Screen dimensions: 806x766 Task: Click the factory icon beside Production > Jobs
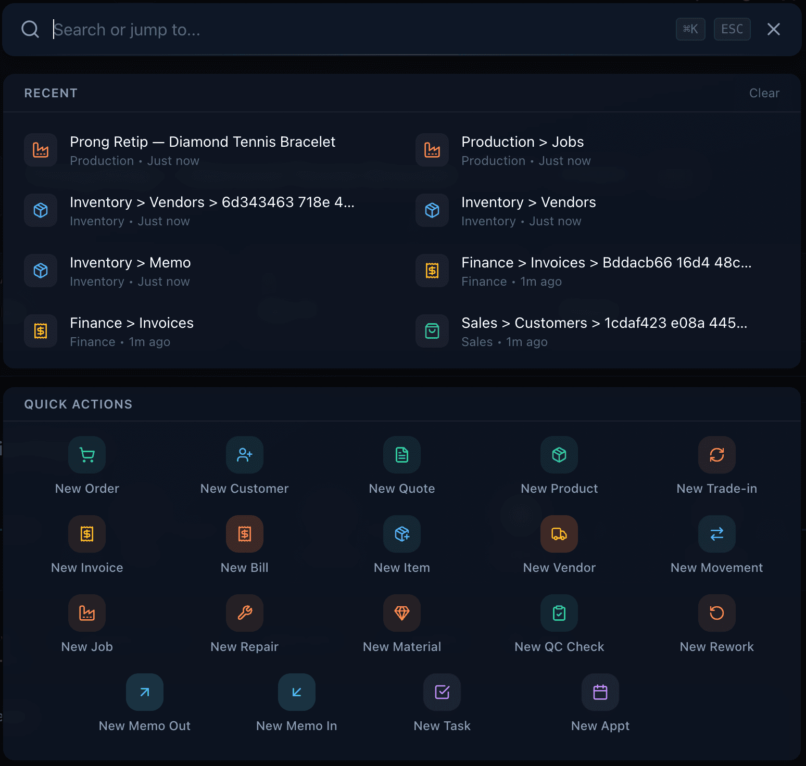click(432, 150)
